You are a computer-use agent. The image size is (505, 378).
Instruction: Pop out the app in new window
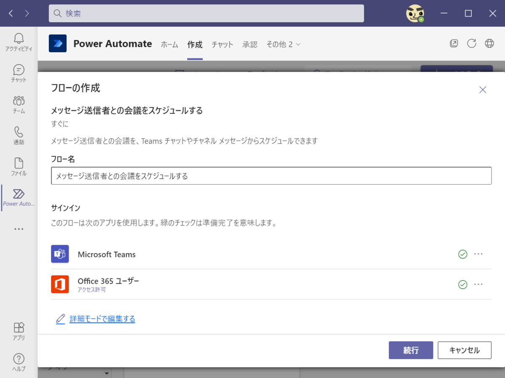coord(454,43)
